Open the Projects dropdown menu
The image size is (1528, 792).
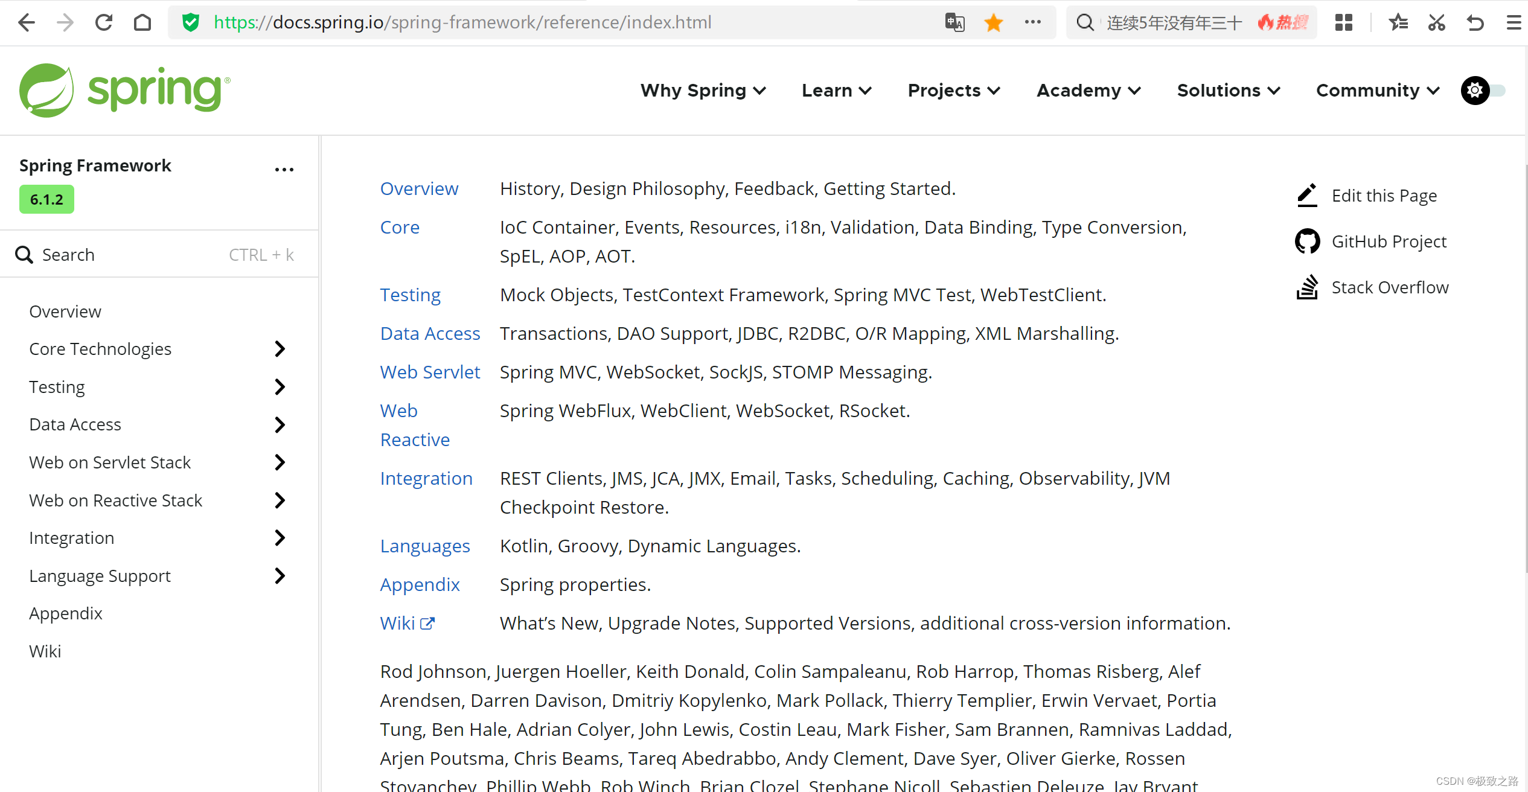coord(954,91)
